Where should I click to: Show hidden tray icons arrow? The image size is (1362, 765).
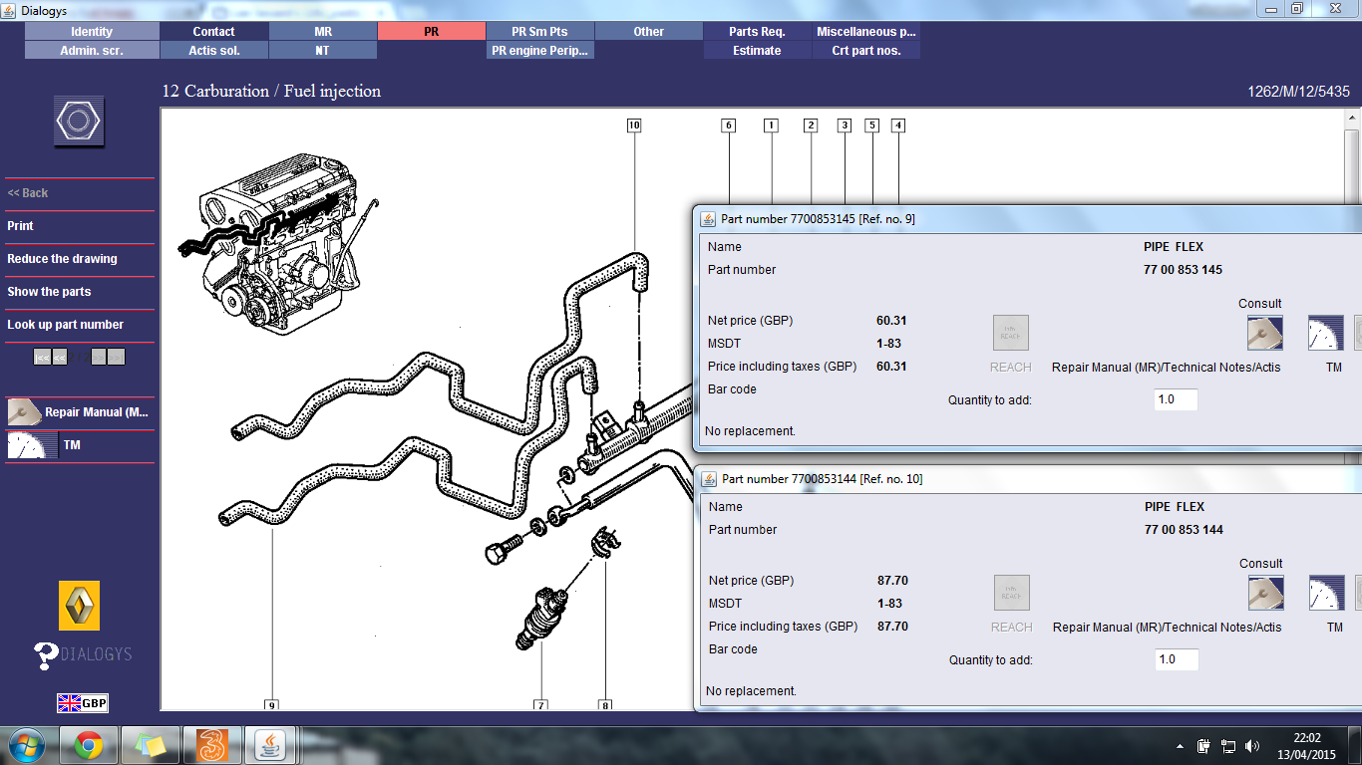1181,745
